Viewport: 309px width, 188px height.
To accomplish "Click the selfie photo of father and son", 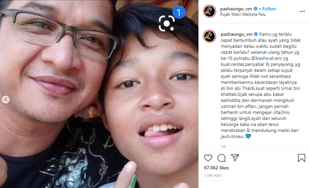I will (99, 94).
